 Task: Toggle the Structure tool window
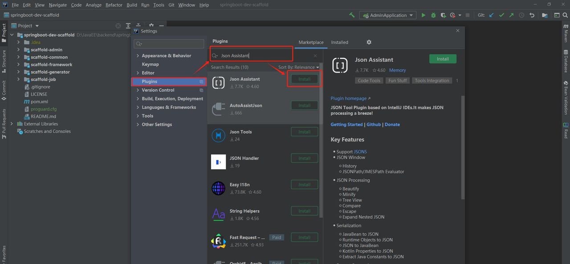4,60
